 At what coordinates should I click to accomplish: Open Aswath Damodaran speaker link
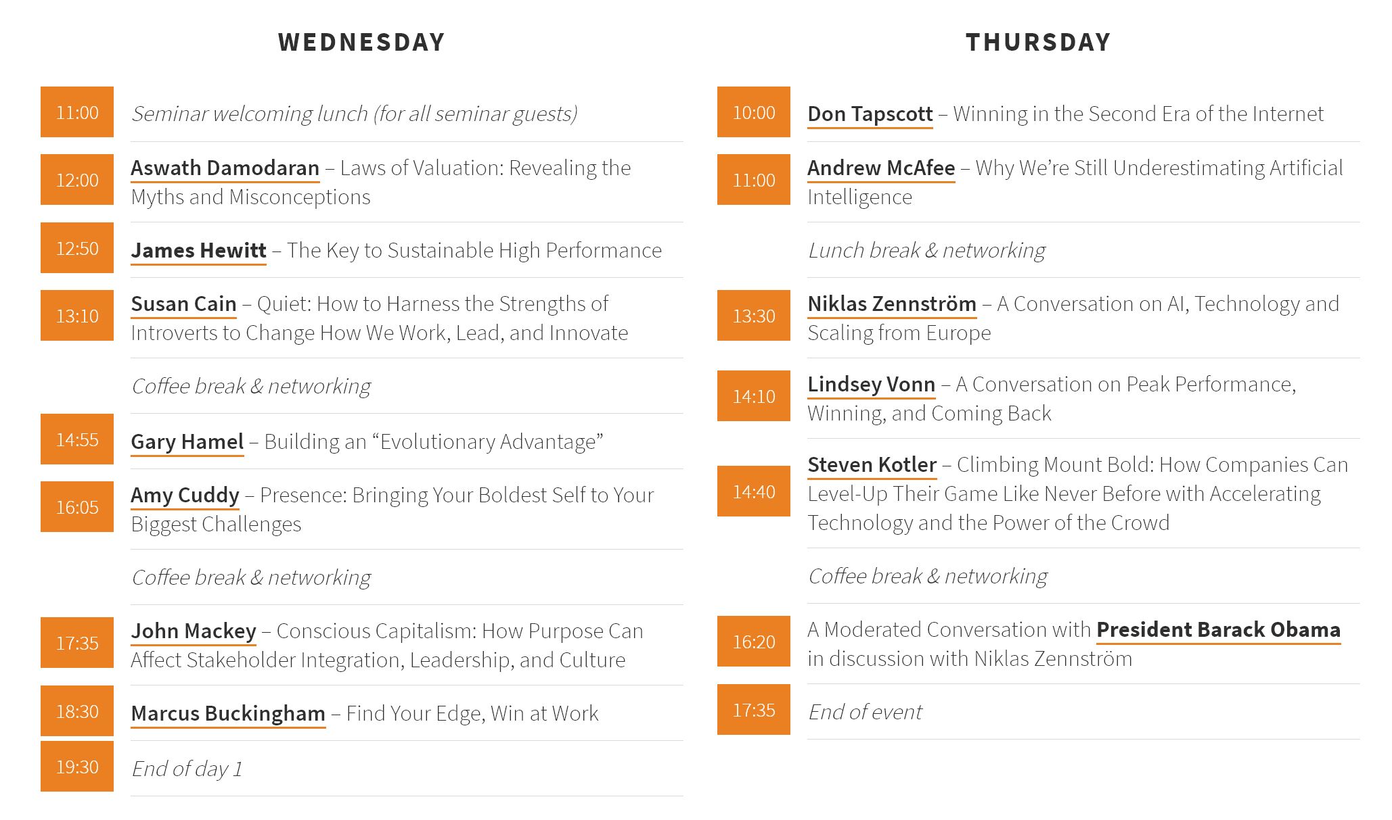225,168
